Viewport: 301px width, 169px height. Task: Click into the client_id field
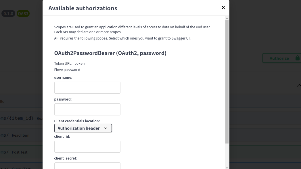87,147
